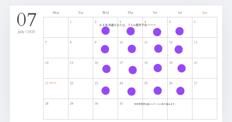The height and width of the screenshot is (122, 232).
Task: Select the Wed weekday header
Action: [x=105, y=13]
